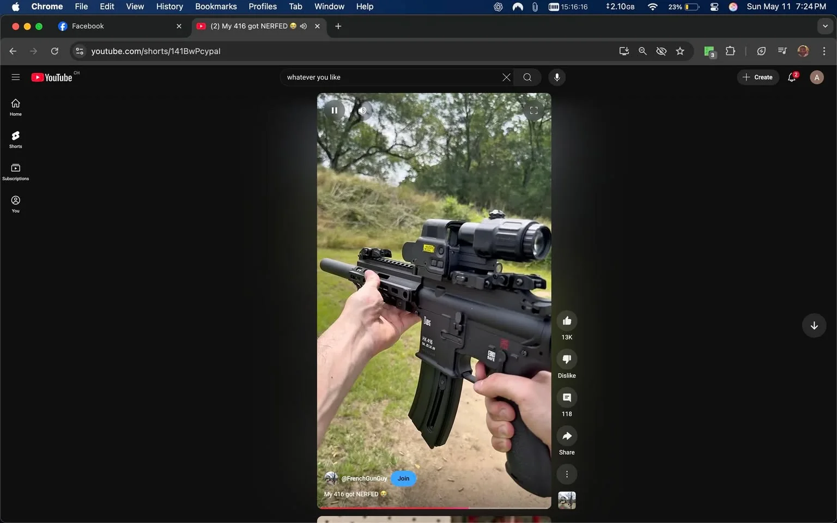Open the Wi-Fi status menu
837x523 pixels.
tap(652, 7)
